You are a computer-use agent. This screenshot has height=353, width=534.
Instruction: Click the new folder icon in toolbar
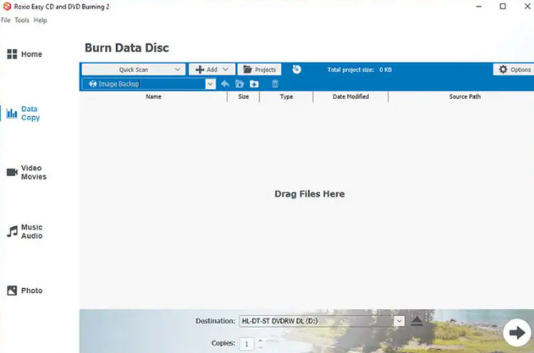[x=254, y=84]
